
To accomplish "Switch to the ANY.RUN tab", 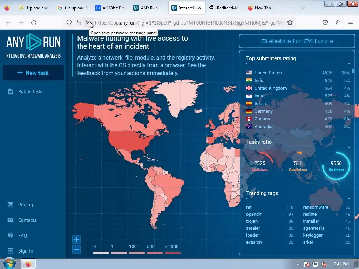I will [x=148, y=8].
